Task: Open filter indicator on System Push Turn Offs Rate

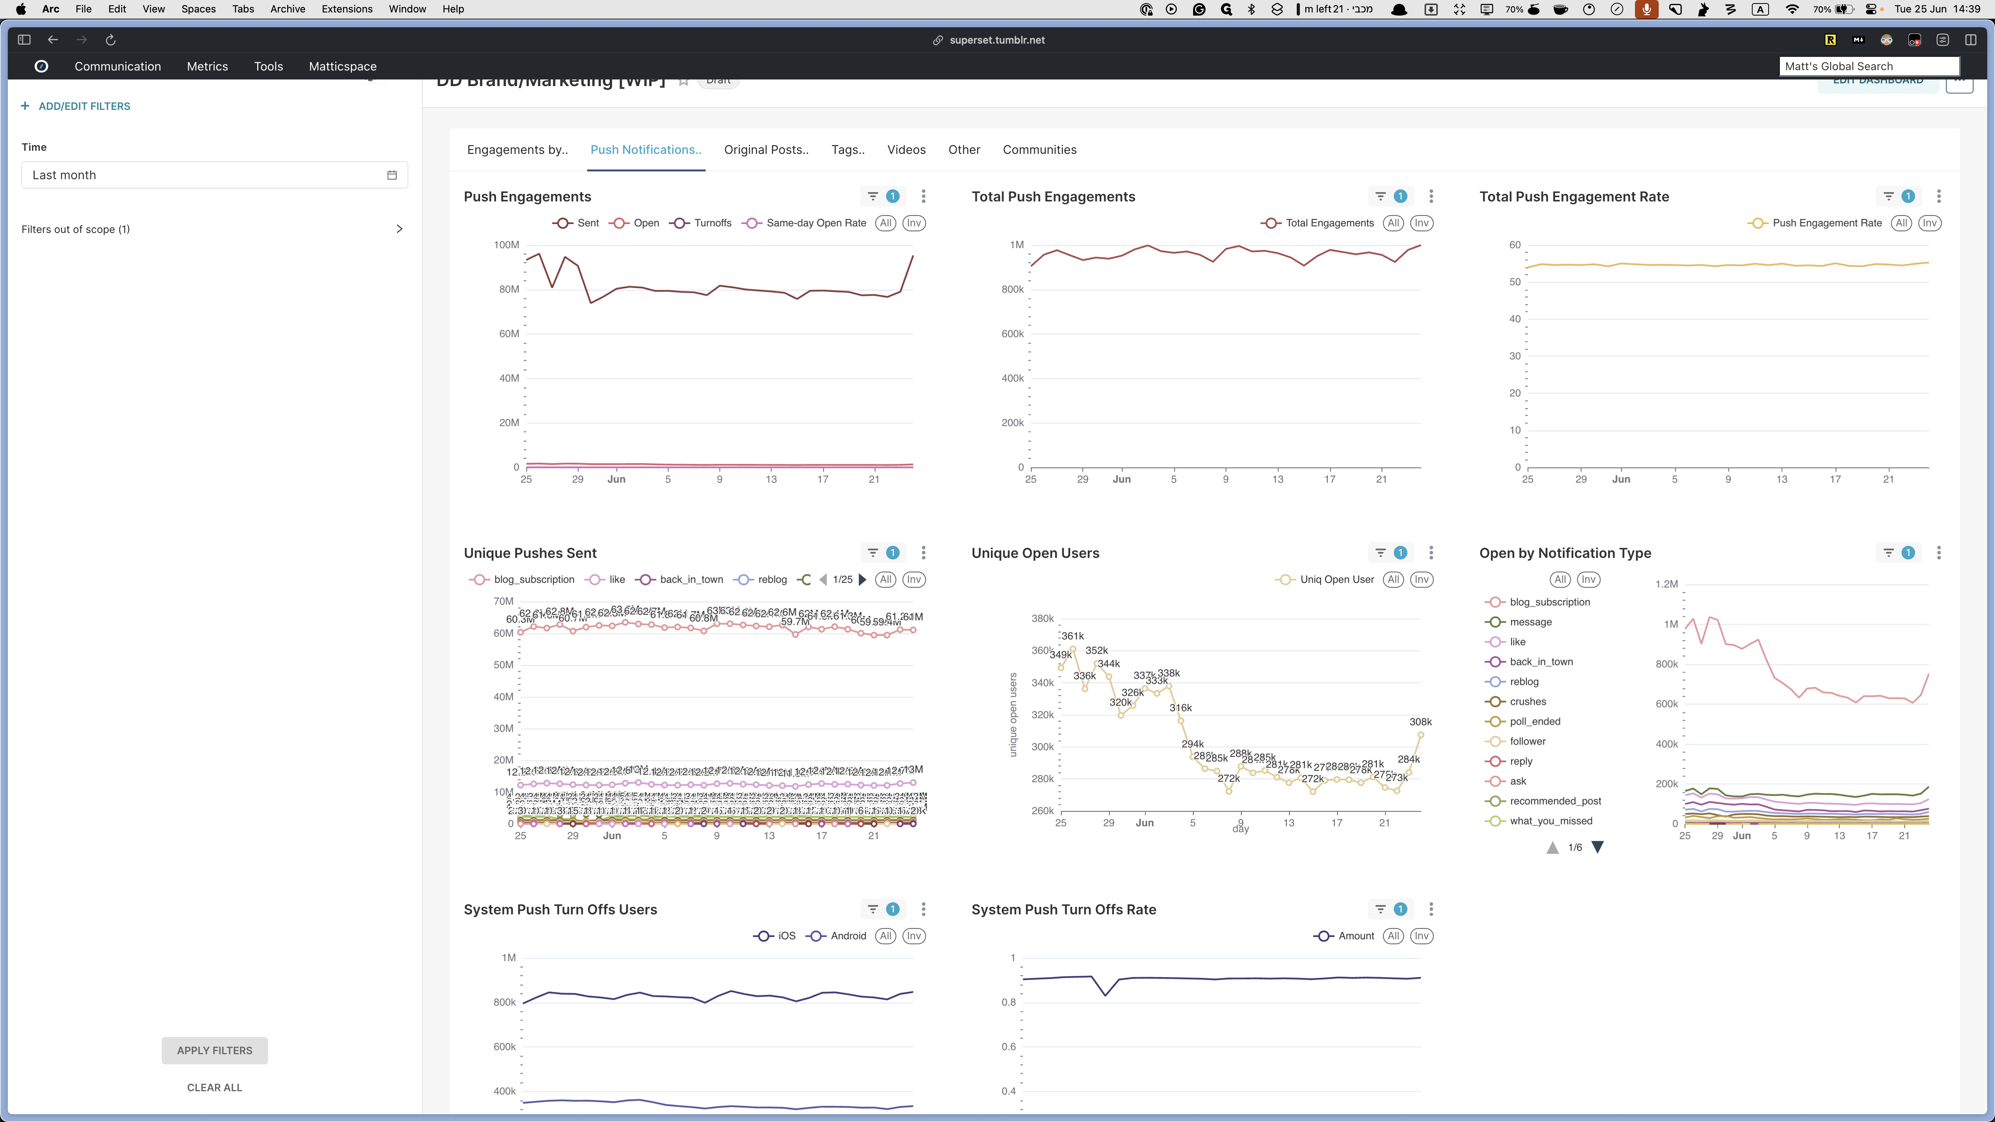Action: pos(1390,909)
